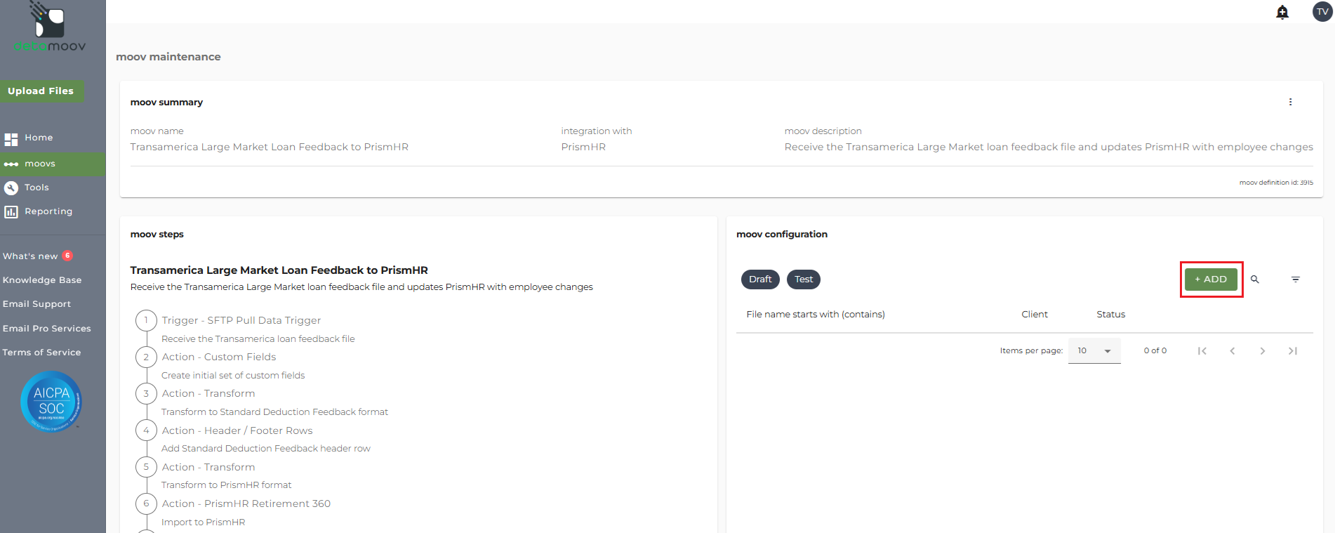The image size is (1335, 533).
Task: Click 'Add Standard Deduction Feedback header row' text
Action: 266,449
